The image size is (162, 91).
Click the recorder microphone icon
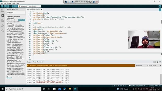[90, 2]
